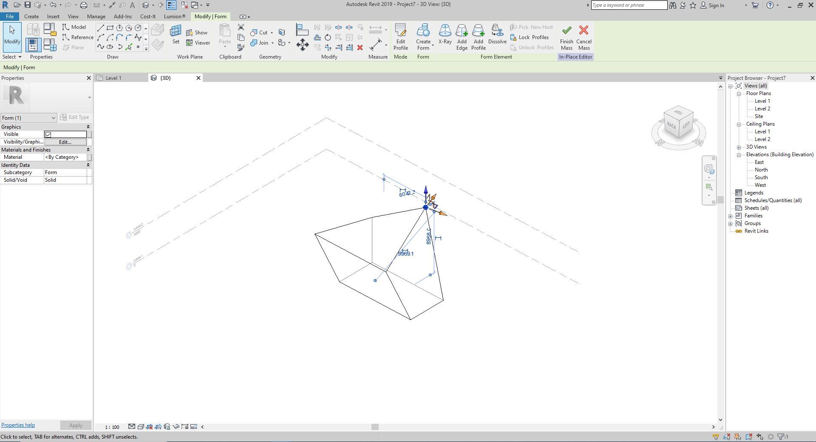Open the Form (1) type selector dropdown
The height and width of the screenshot is (442, 816).
tap(28, 118)
